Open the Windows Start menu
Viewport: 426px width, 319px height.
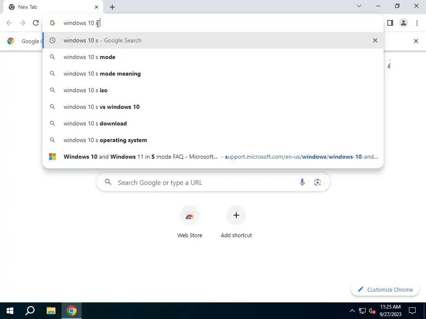point(10,311)
